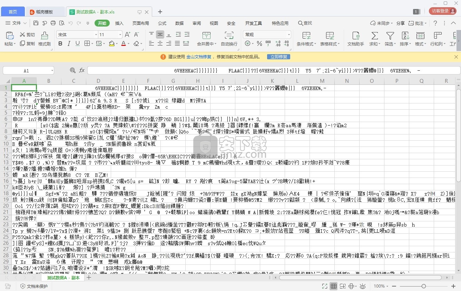Open quick access toolbar customize arrow
The image size is (461, 291).
click(x=88, y=23)
